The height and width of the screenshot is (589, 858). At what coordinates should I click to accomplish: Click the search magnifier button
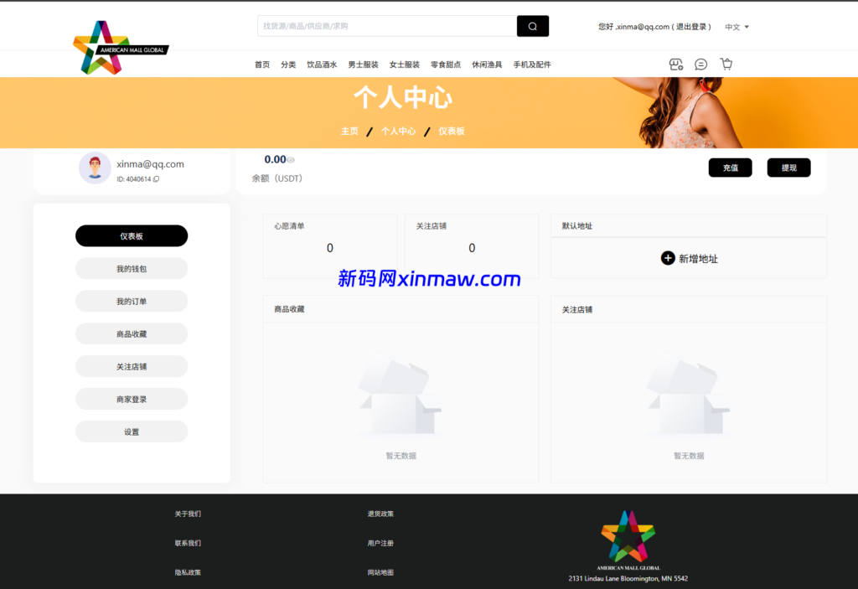click(x=532, y=26)
